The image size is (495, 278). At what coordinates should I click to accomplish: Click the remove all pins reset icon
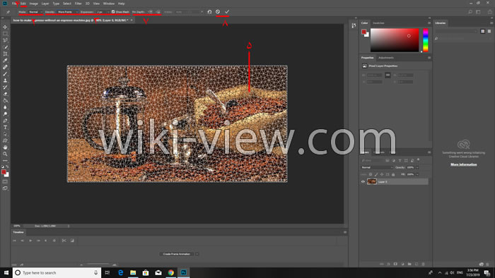[x=209, y=12]
